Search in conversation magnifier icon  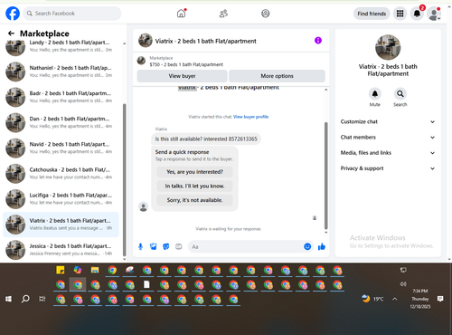[x=400, y=94]
